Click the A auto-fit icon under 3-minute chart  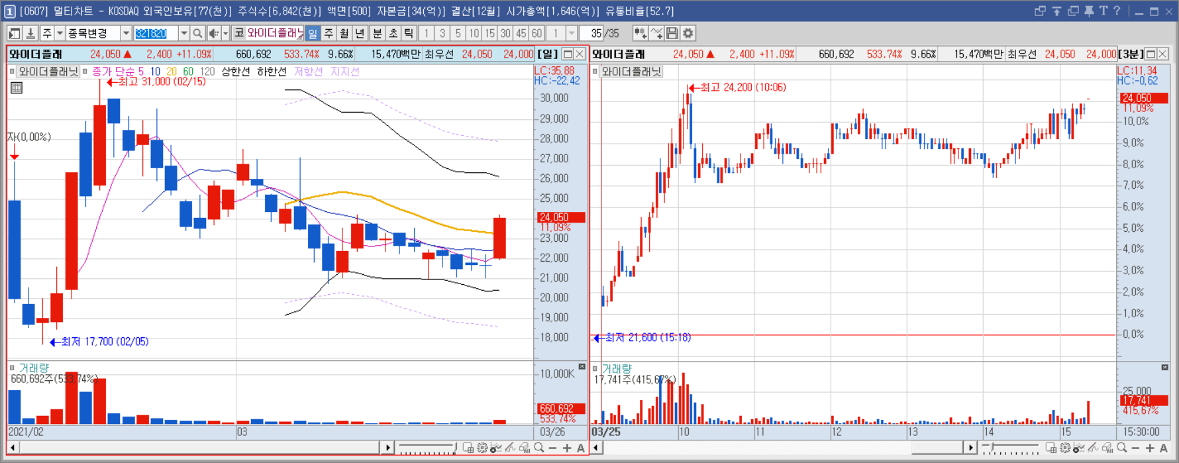1164,448
